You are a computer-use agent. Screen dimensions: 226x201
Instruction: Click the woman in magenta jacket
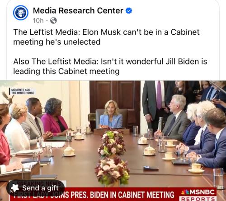(54, 117)
